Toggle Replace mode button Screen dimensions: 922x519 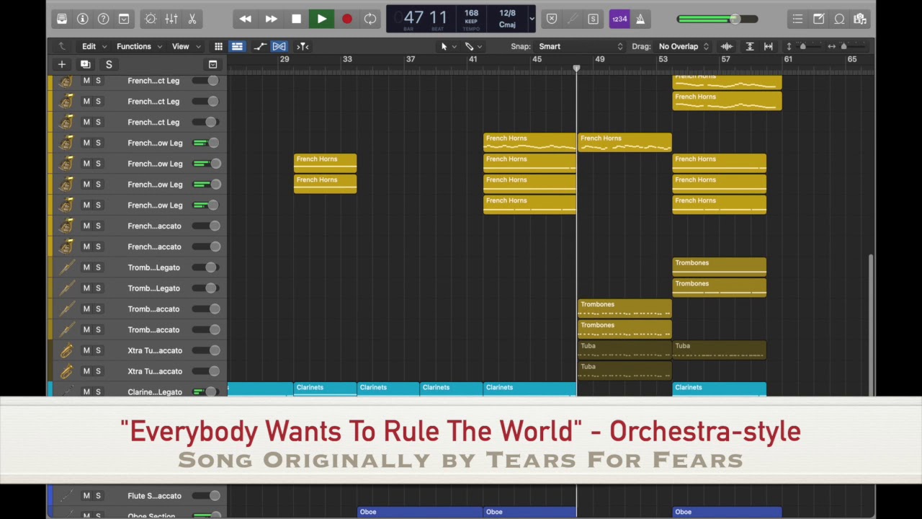[552, 19]
